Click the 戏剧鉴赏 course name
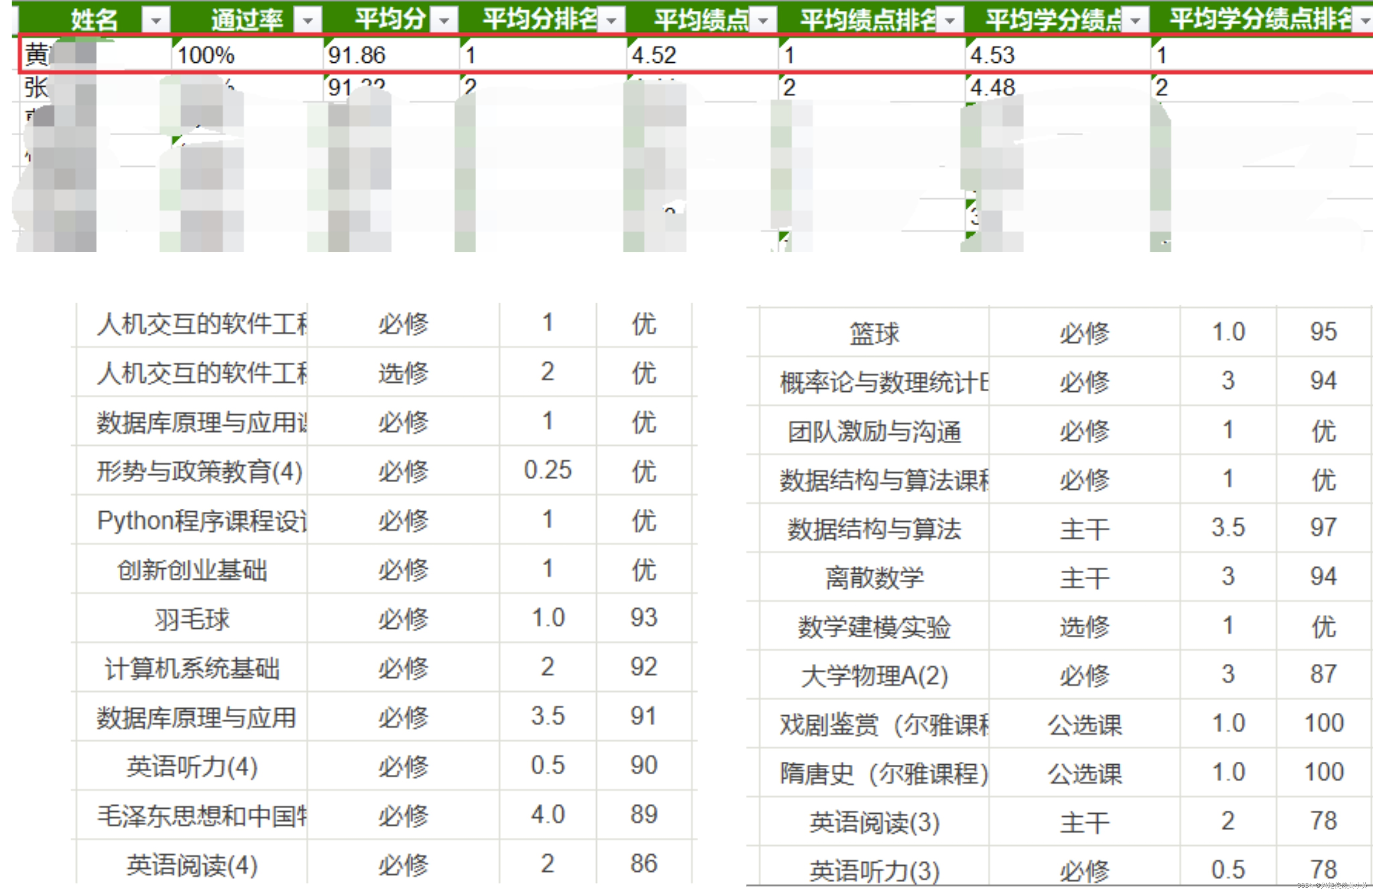The height and width of the screenshot is (892, 1373). 884,724
